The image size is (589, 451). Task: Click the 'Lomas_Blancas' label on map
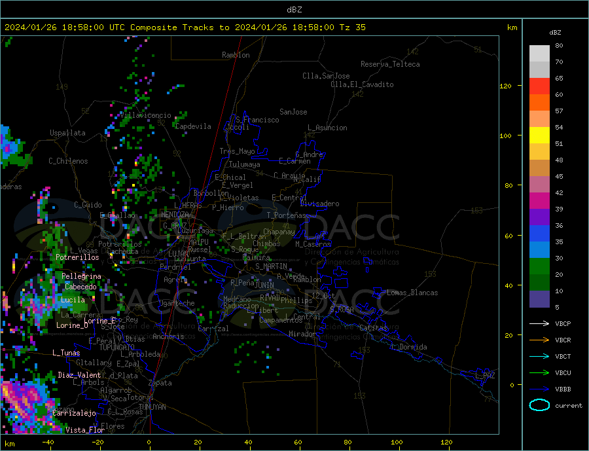(x=412, y=293)
